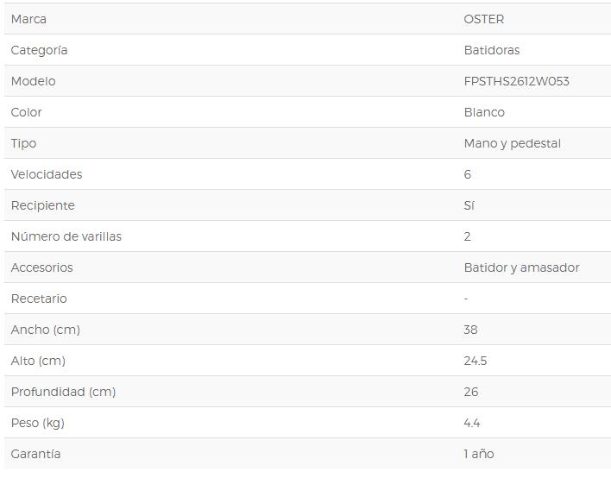Click the Garantía 1 año value
The image size is (611, 478).
tap(479, 454)
